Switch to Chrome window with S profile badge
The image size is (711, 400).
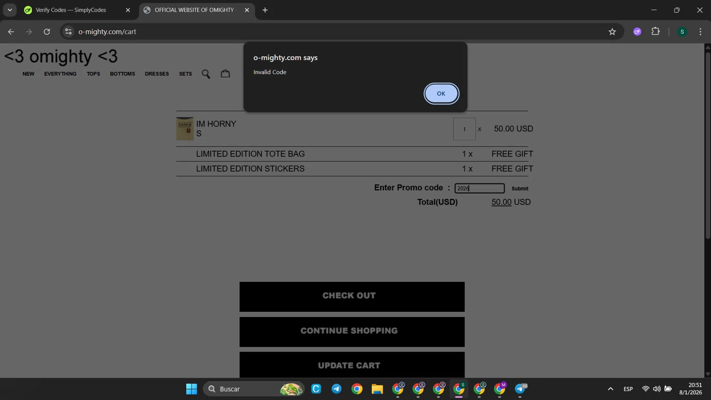coord(459,389)
